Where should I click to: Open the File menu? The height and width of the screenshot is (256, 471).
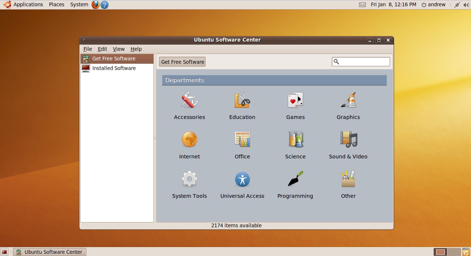pyautogui.click(x=88, y=49)
